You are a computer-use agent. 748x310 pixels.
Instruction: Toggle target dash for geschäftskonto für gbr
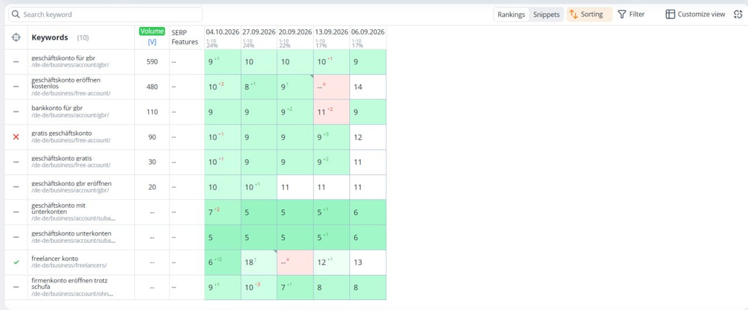(16, 62)
